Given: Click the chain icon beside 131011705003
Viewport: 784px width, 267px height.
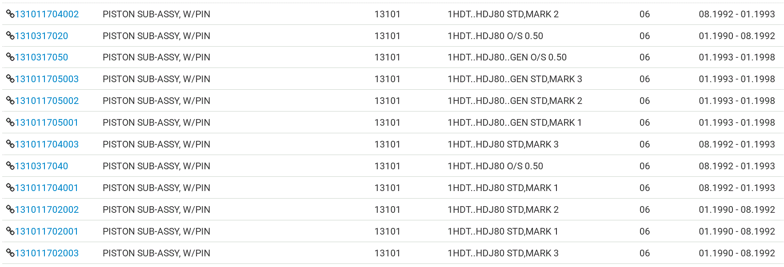Looking at the screenshot, I should [10, 79].
